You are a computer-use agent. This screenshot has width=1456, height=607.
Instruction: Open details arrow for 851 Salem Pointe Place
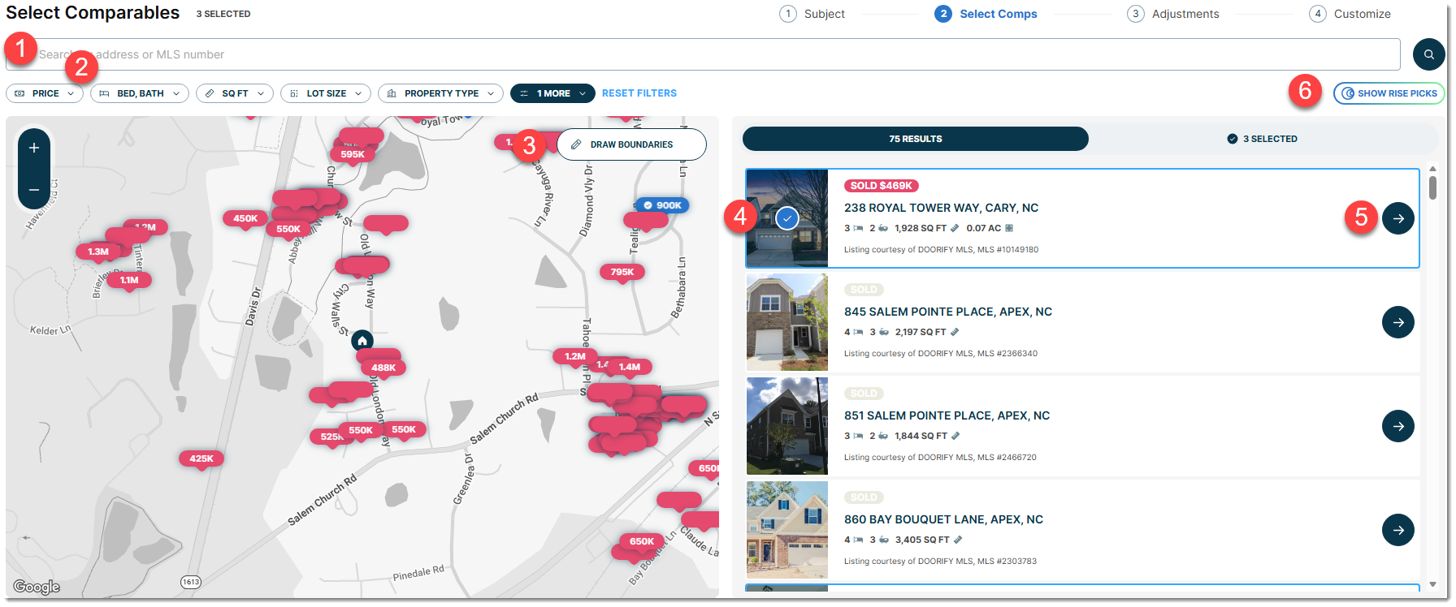click(x=1397, y=426)
